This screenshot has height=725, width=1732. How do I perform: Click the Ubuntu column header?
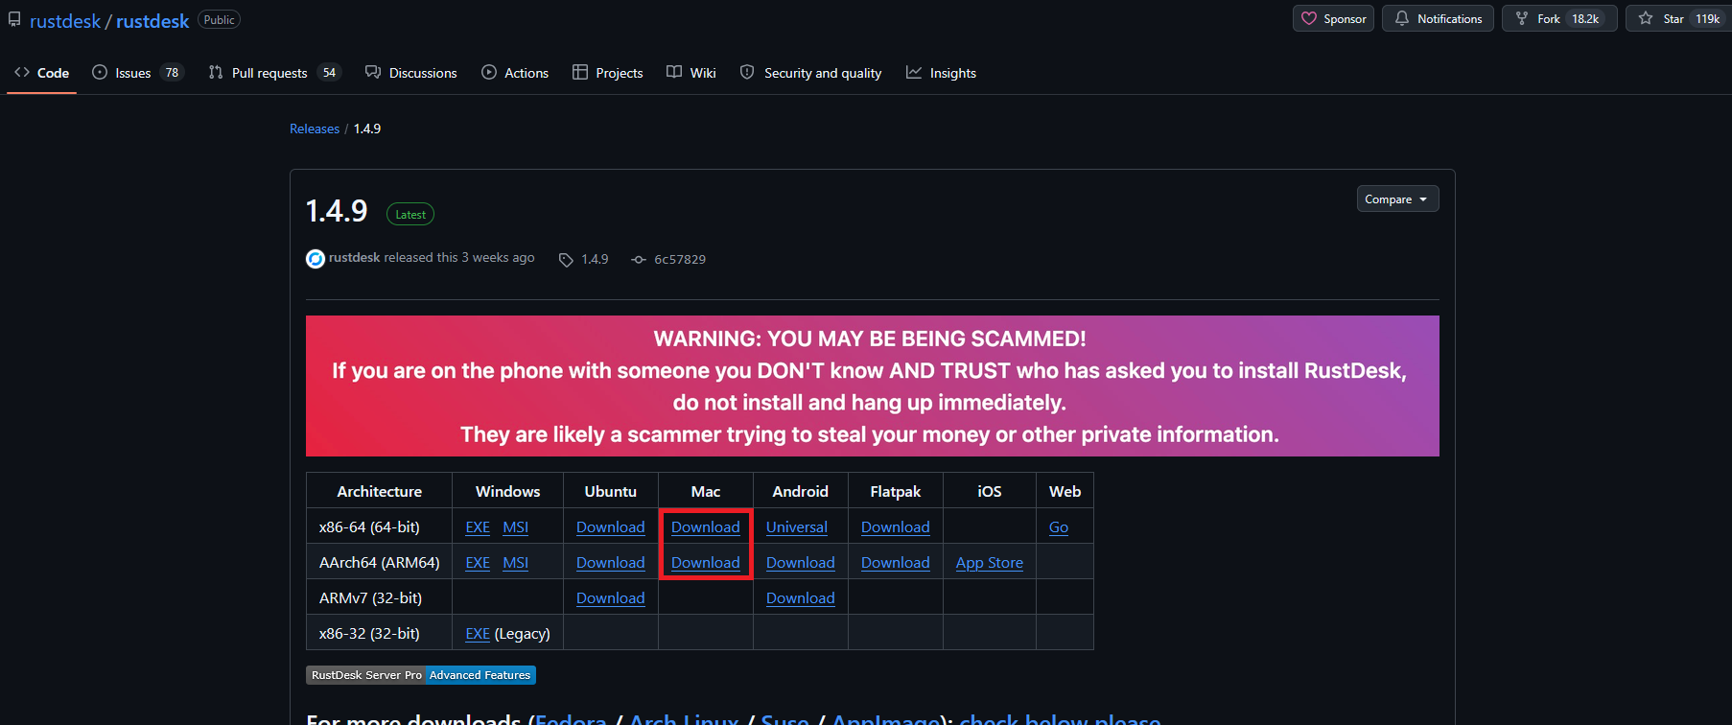(x=611, y=492)
